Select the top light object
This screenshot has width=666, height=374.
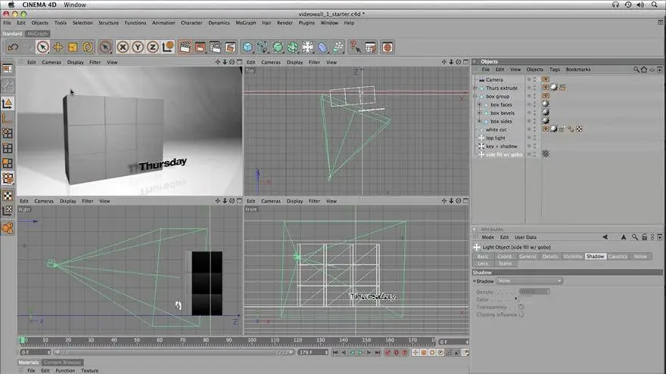coord(495,138)
